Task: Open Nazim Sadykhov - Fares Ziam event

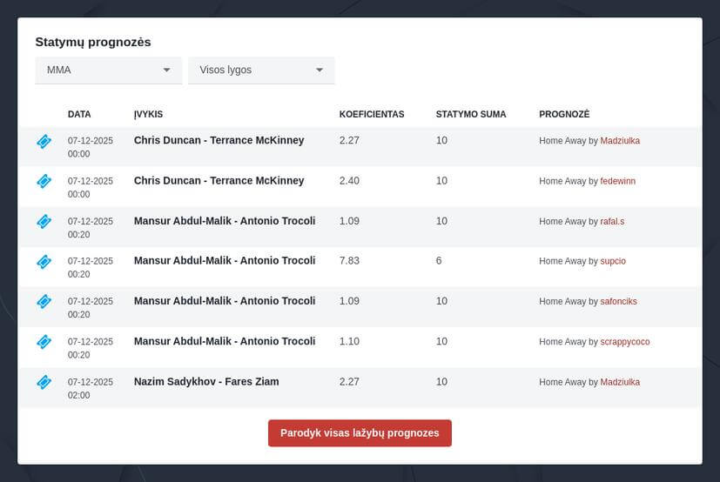Action: pyautogui.click(x=206, y=382)
